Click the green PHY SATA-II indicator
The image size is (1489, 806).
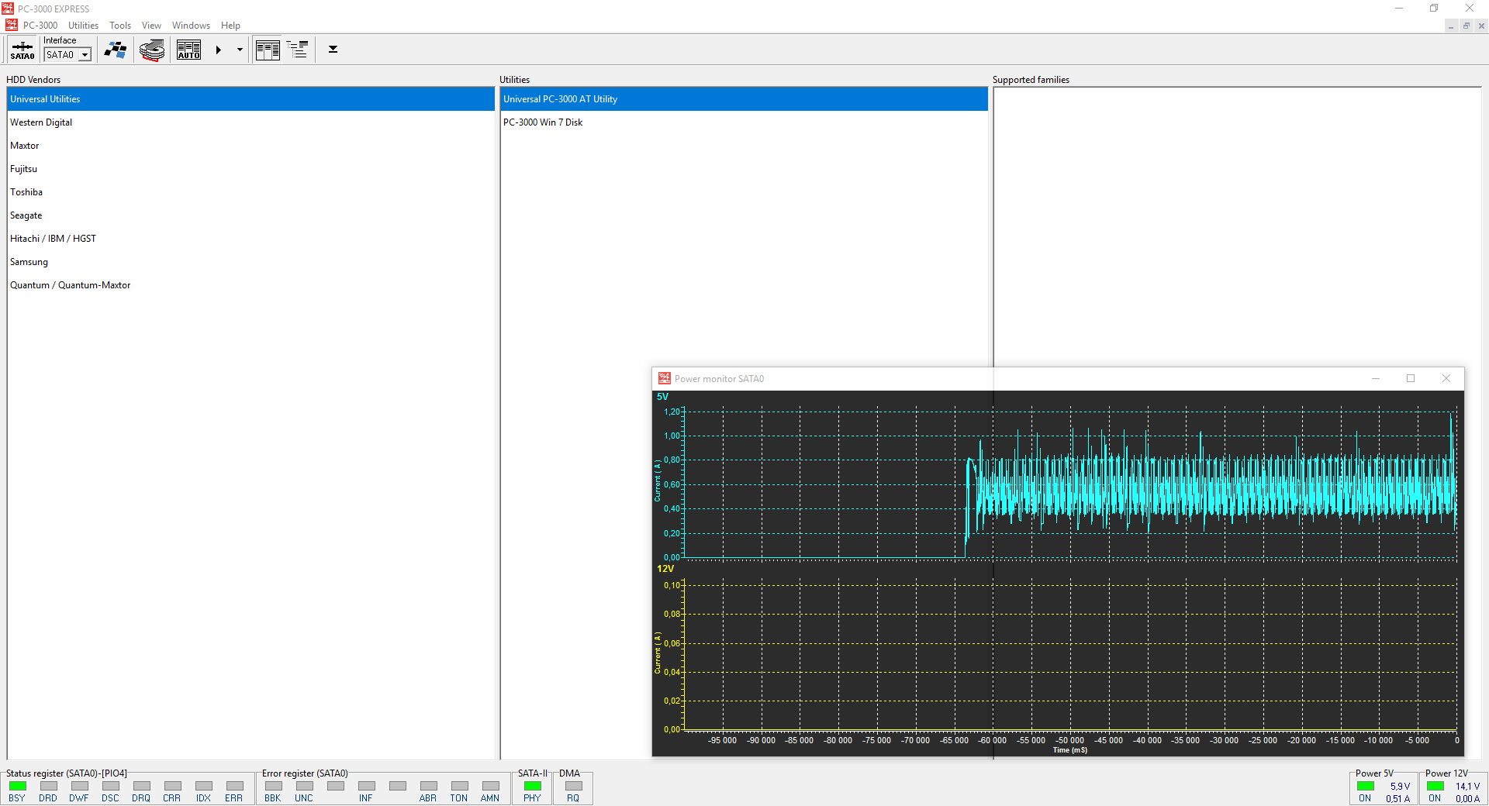[532, 786]
